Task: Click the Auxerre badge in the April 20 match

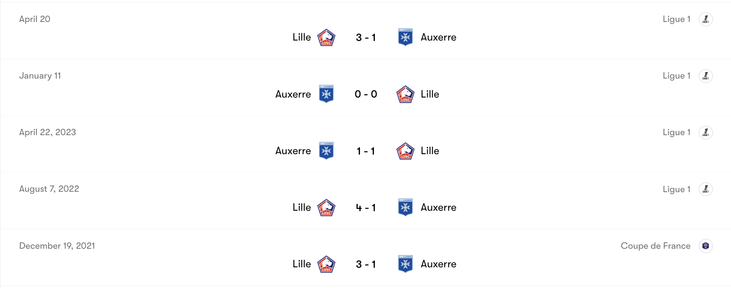Action: click(405, 37)
